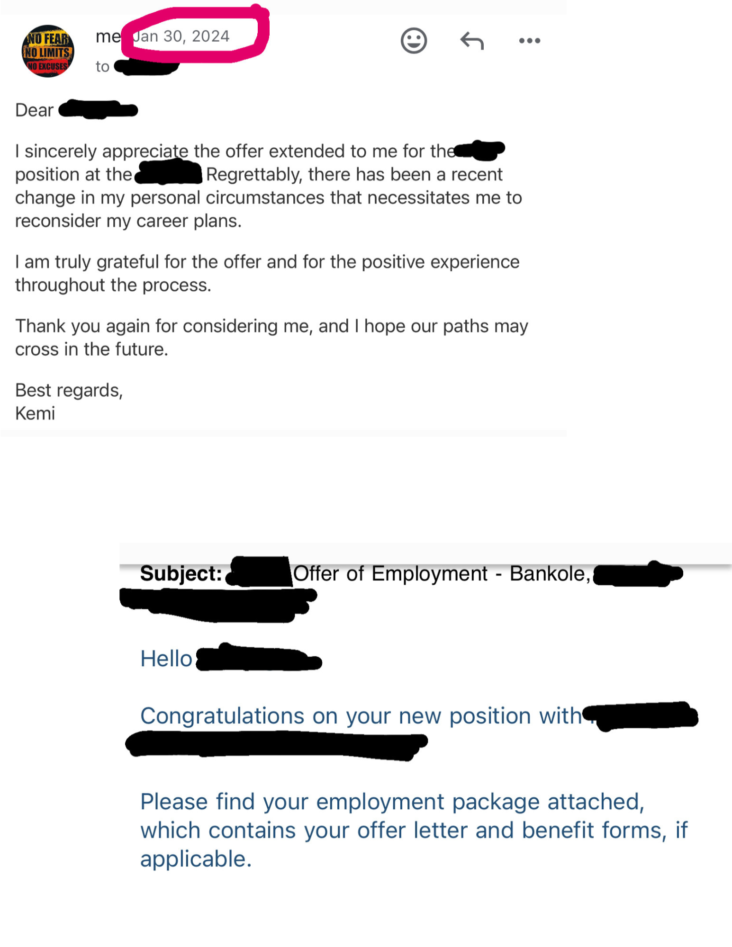The height and width of the screenshot is (947, 732).
Task: Click the "Dear" greeting word
Action: 34,110
